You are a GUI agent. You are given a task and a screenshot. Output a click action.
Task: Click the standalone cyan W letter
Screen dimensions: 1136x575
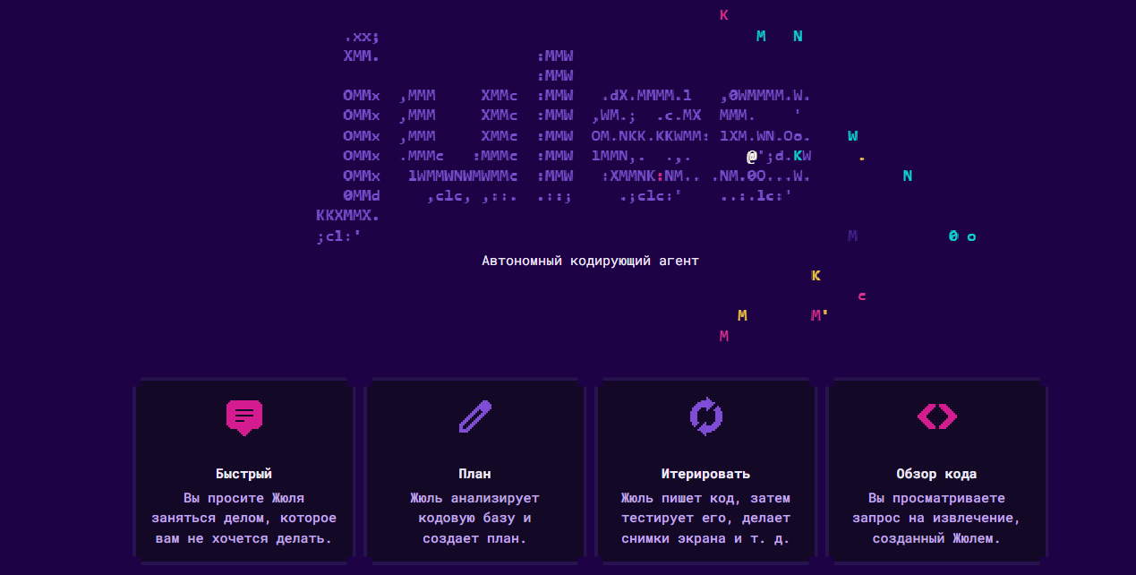coord(852,136)
